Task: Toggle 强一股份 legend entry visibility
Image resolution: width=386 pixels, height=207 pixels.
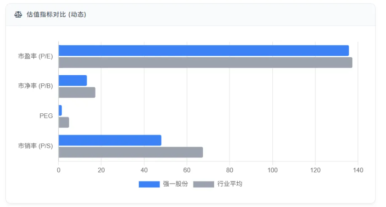Action: click(163, 184)
